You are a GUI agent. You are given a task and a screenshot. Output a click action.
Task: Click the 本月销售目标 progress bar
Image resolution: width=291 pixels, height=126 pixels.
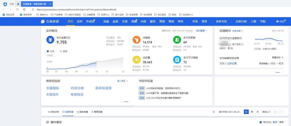(x=251, y=68)
